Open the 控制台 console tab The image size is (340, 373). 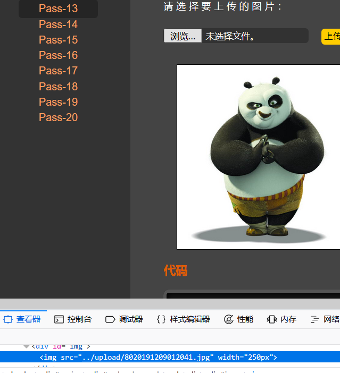pyautogui.click(x=73, y=319)
